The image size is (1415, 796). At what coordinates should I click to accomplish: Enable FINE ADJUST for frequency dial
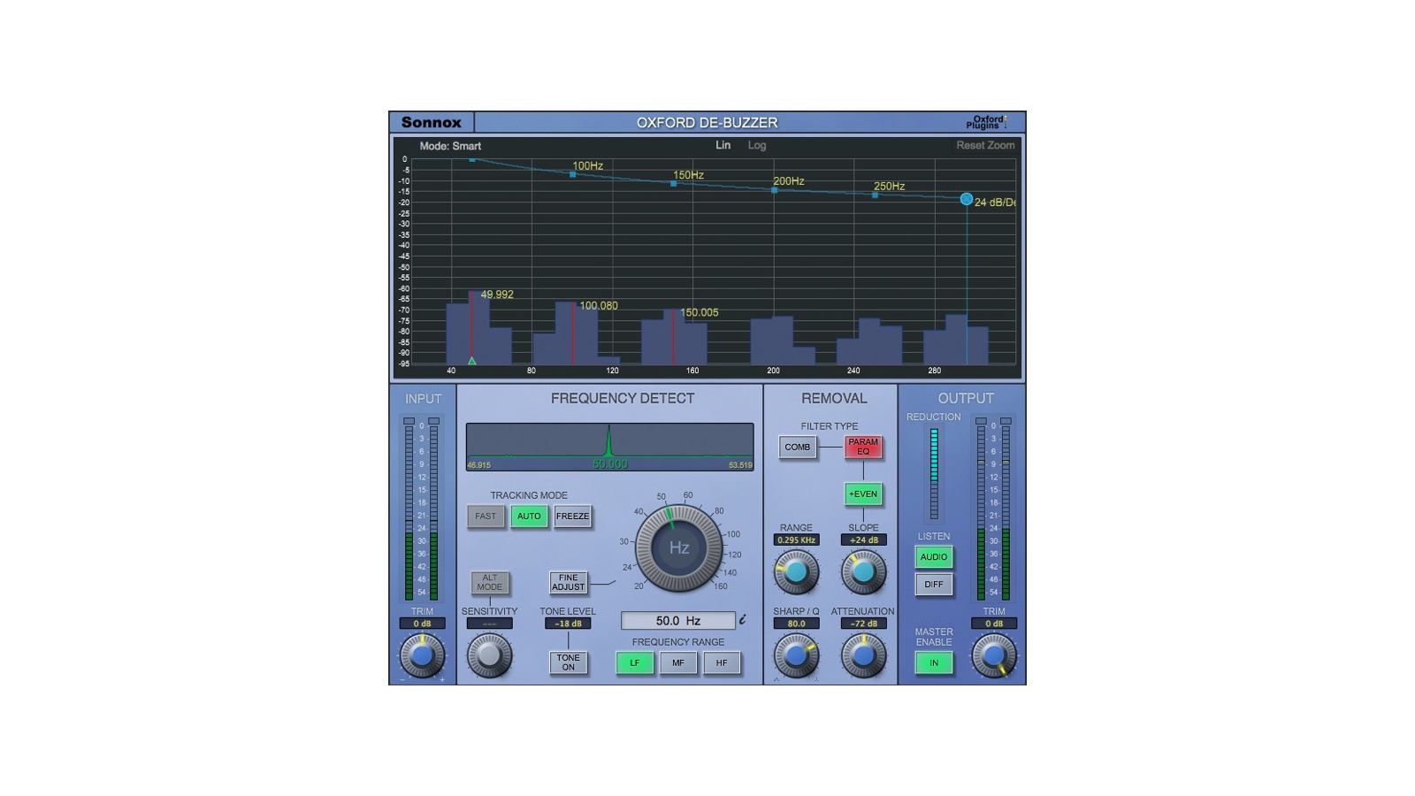[x=569, y=583]
